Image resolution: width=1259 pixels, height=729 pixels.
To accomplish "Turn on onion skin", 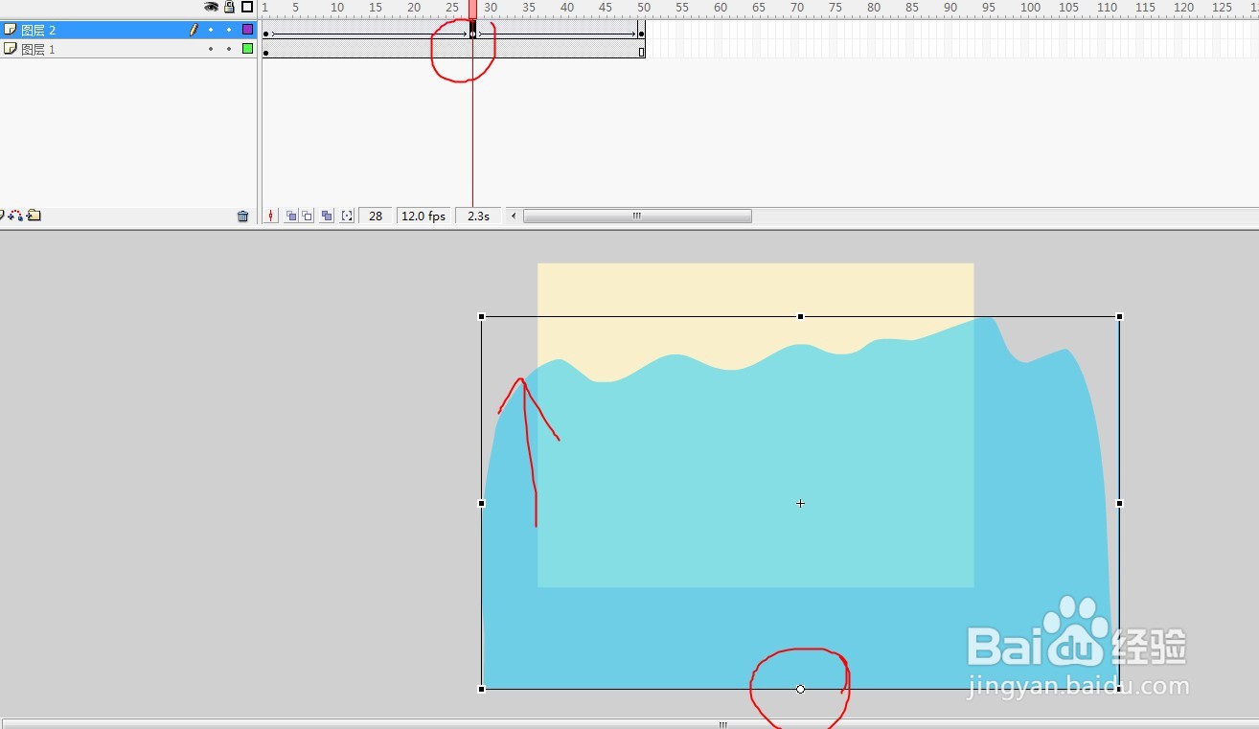I will coord(291,216).
